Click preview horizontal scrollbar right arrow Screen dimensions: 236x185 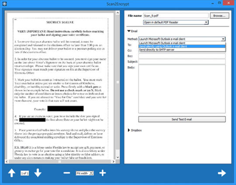[113, 161]
